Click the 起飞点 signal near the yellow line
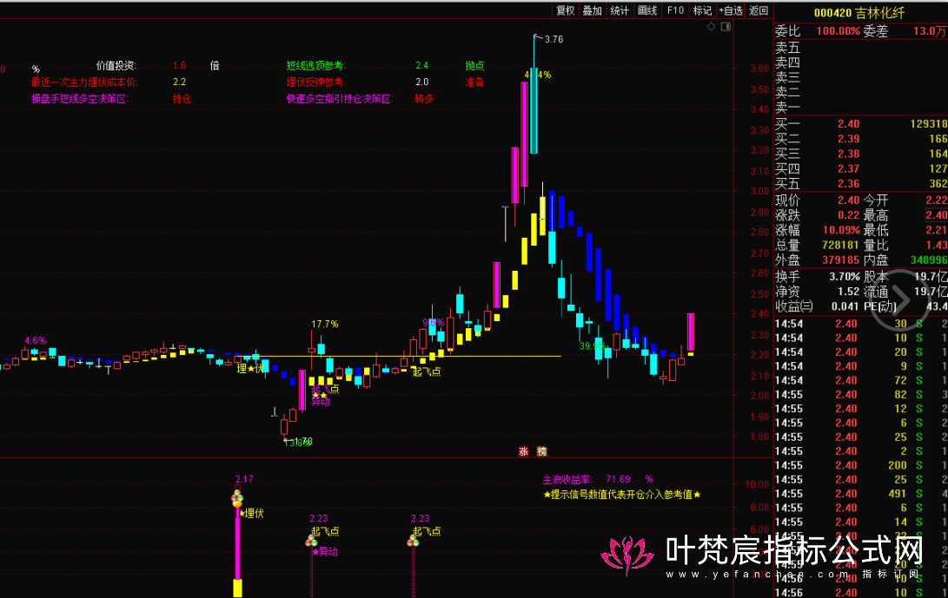 coord(427,371)
